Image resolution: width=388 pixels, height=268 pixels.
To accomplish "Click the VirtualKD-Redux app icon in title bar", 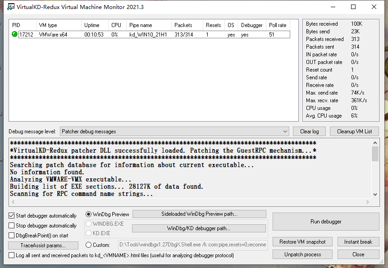I will coord(10,7).
